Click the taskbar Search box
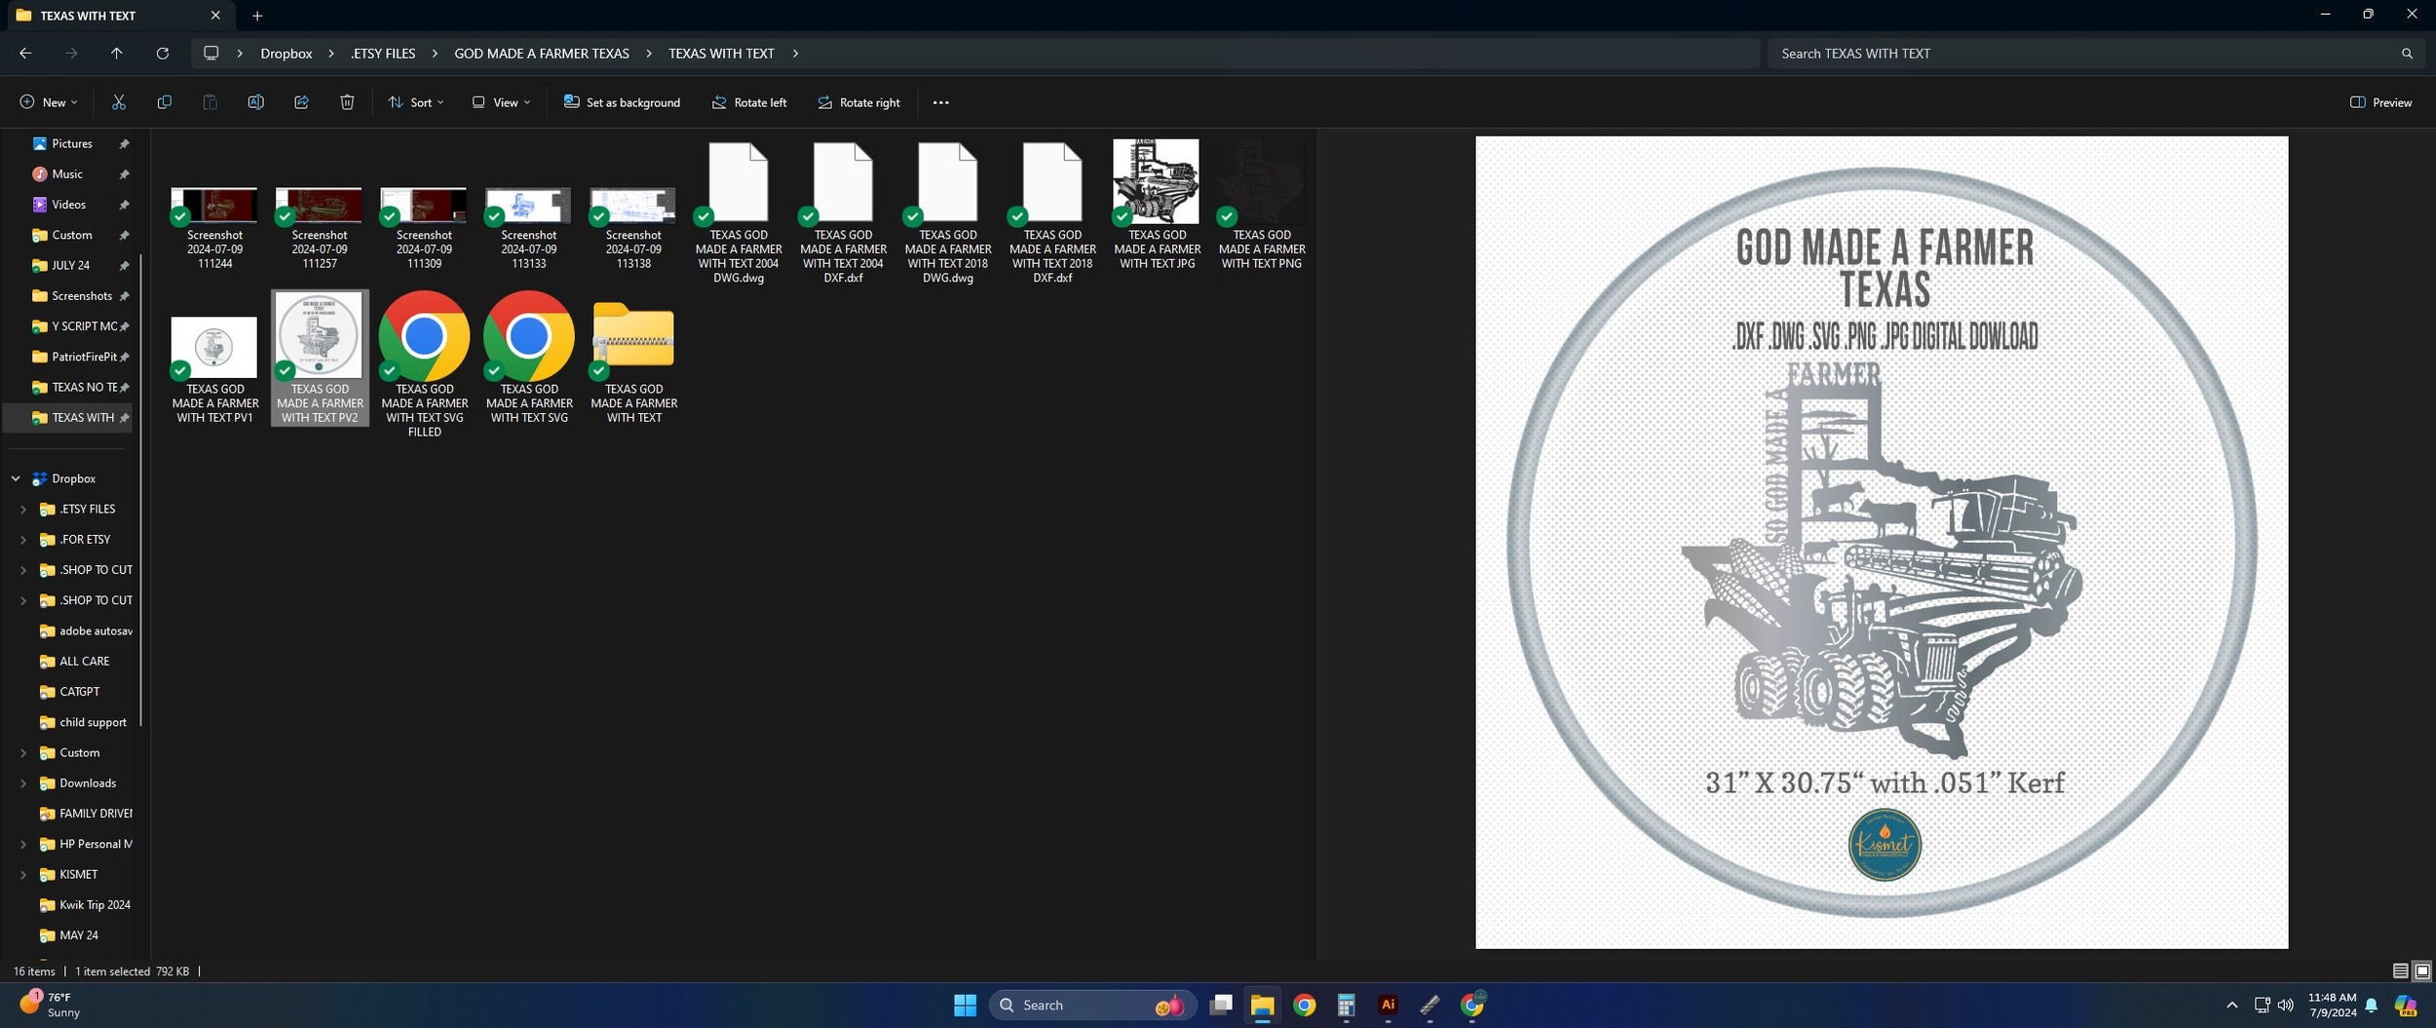Screen dimensions: 2436x1028 [1091, 1005]
